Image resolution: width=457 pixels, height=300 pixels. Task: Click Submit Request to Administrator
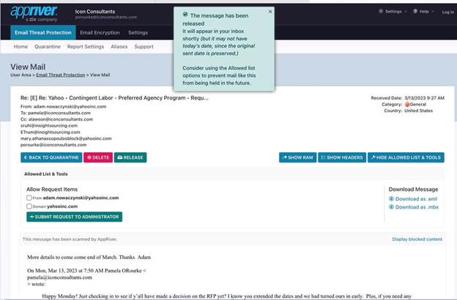pos(74,217)
